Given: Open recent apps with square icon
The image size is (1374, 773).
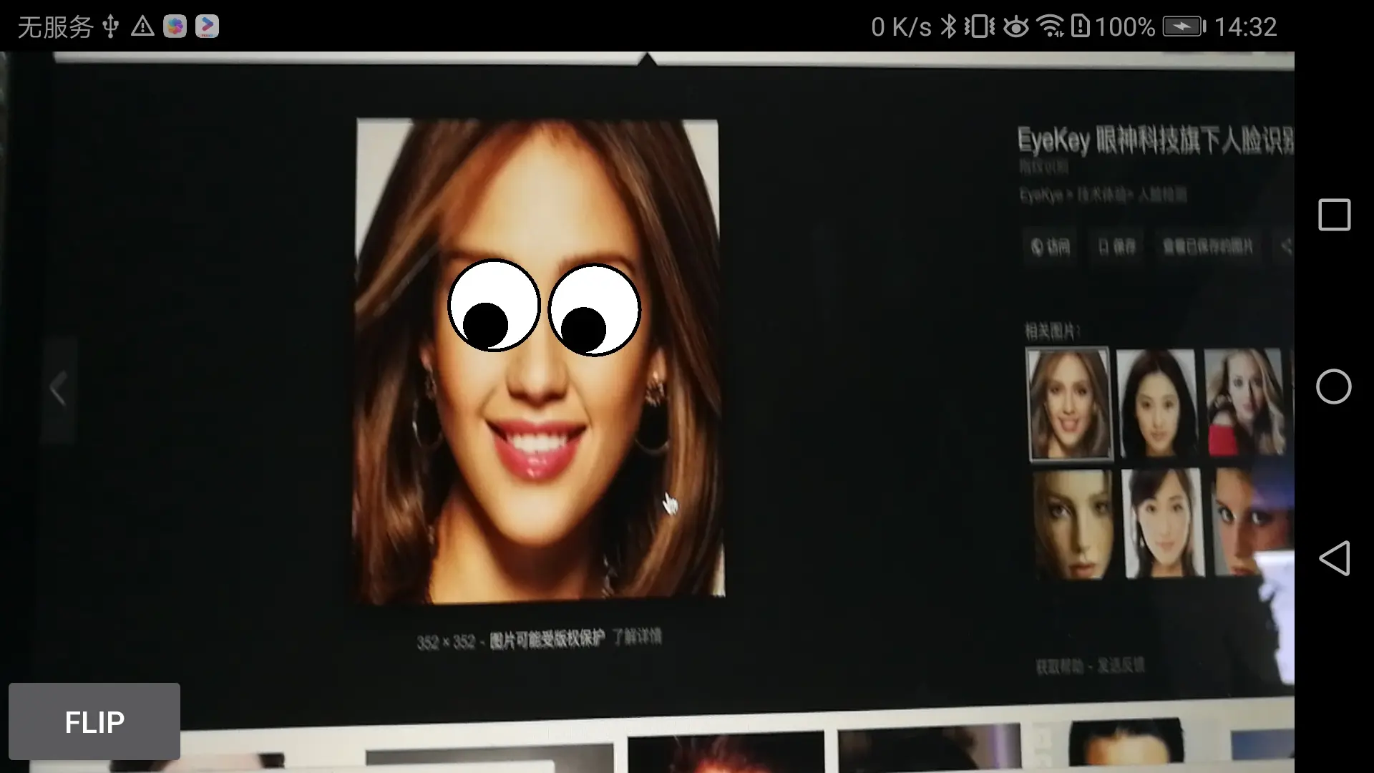Looking at the screenshot, I should [x=1334, y=215].
